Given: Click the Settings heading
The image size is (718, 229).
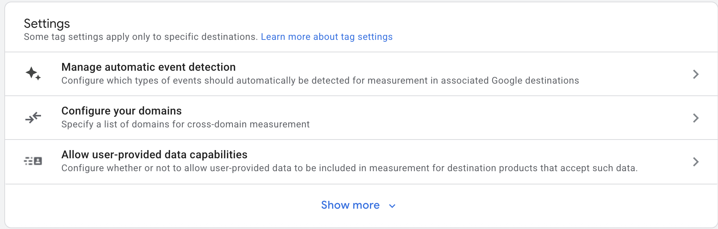Looking at the screenshot, I should coord(47,23).
